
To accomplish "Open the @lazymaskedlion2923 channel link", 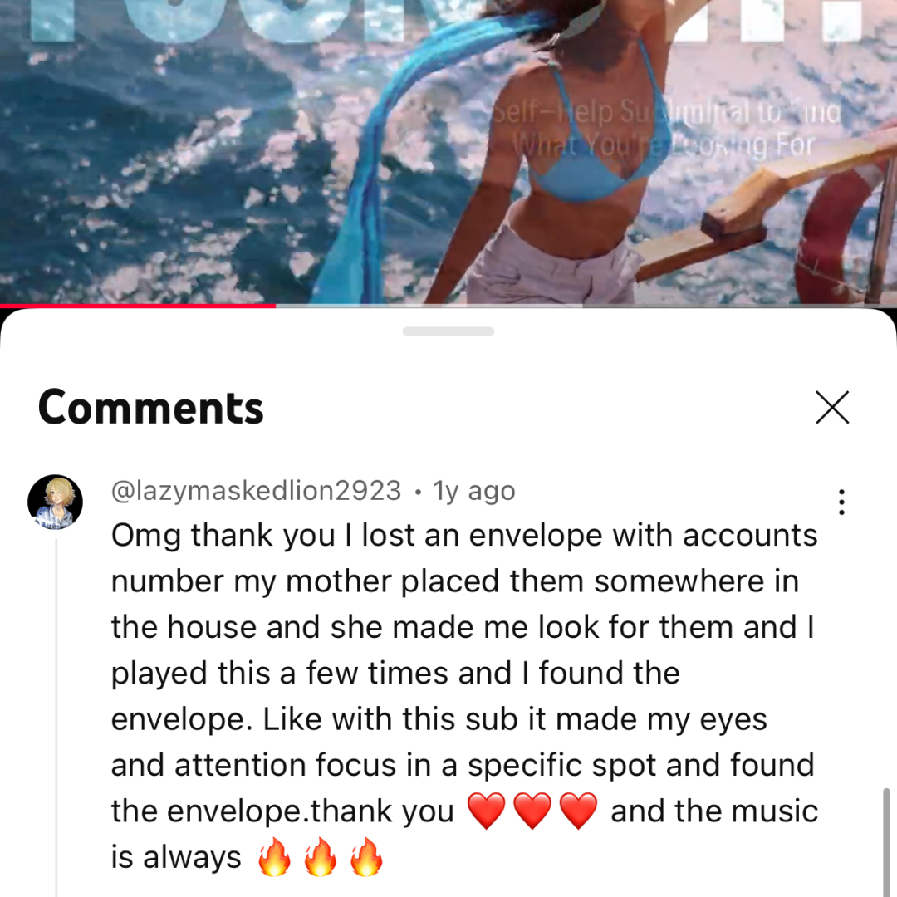I will click(x=257, y=491).
